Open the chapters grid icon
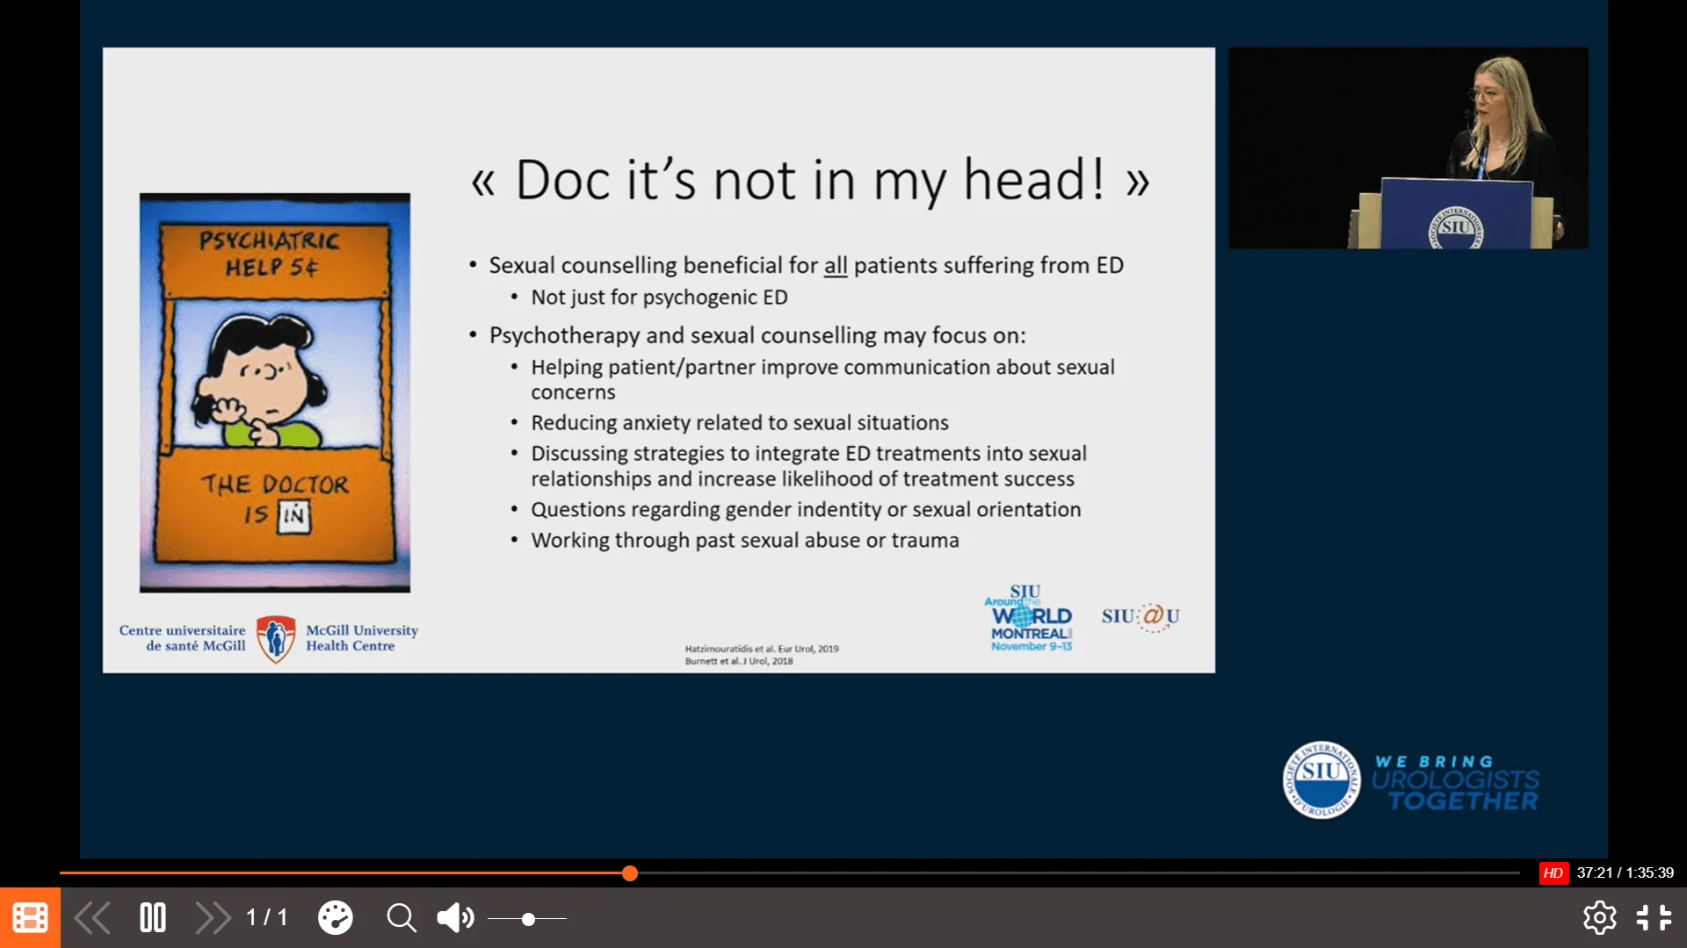This screenshot has height=948, width=1687. click(30, 917)
